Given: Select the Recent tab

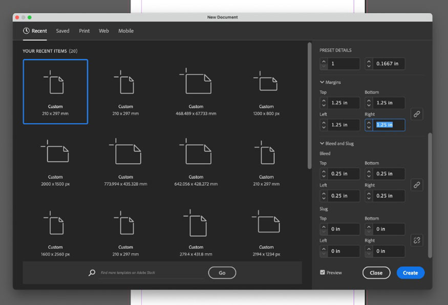Looking at the screenshot, I should pyautogui.click(x=35, y=31).
